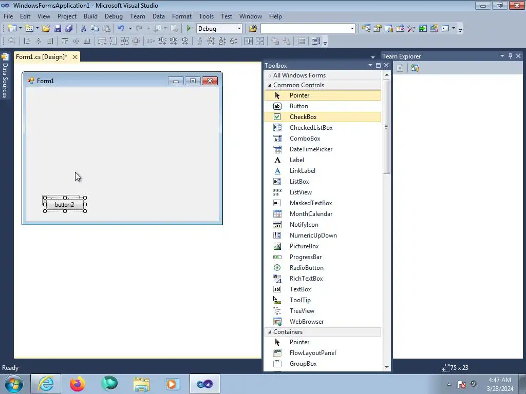This screenshot has width=526, height=394.
Task: Click the Save All toolbar icon
Action: click(69, 29)
